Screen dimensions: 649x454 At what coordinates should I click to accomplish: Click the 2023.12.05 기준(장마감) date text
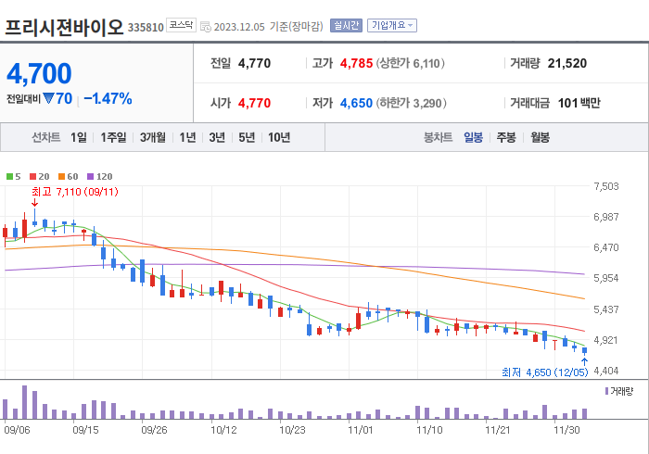(268, 27)
